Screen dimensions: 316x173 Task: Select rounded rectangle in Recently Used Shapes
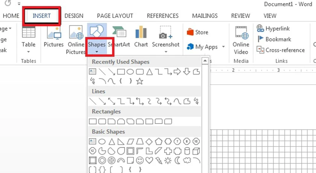tap(140, 72)
